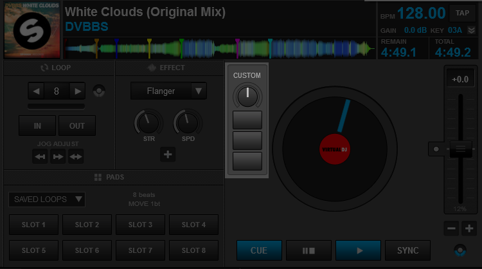Trigger the SLOT 7 pad
This screenshot has height=269, width=482.
pos(140,250)
